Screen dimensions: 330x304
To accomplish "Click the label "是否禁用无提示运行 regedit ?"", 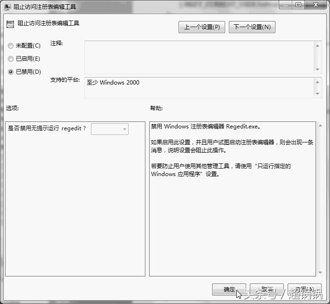I will point(47,128).
